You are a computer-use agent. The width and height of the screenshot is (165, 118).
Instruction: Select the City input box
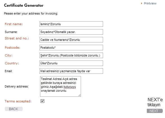71,55
